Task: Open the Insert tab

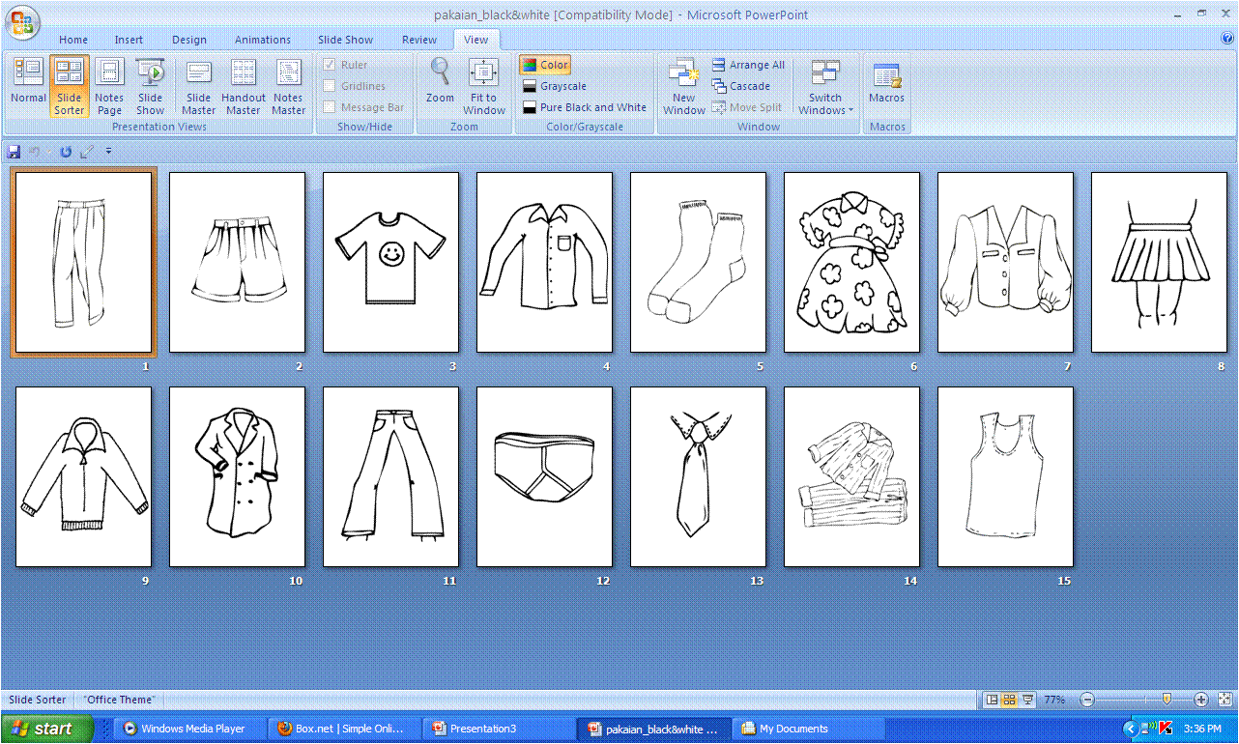Action: 129,40
